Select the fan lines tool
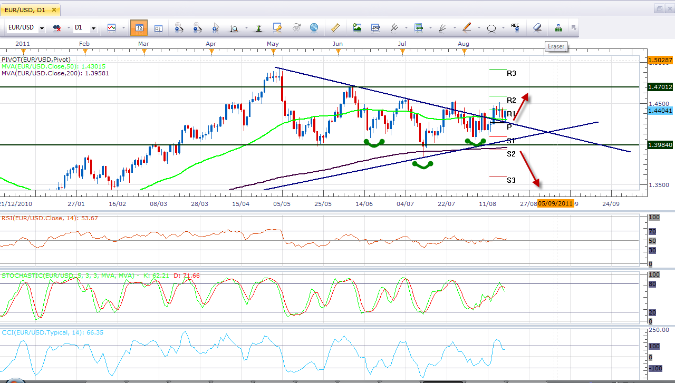The image size is (675, 383). (443, 27)
